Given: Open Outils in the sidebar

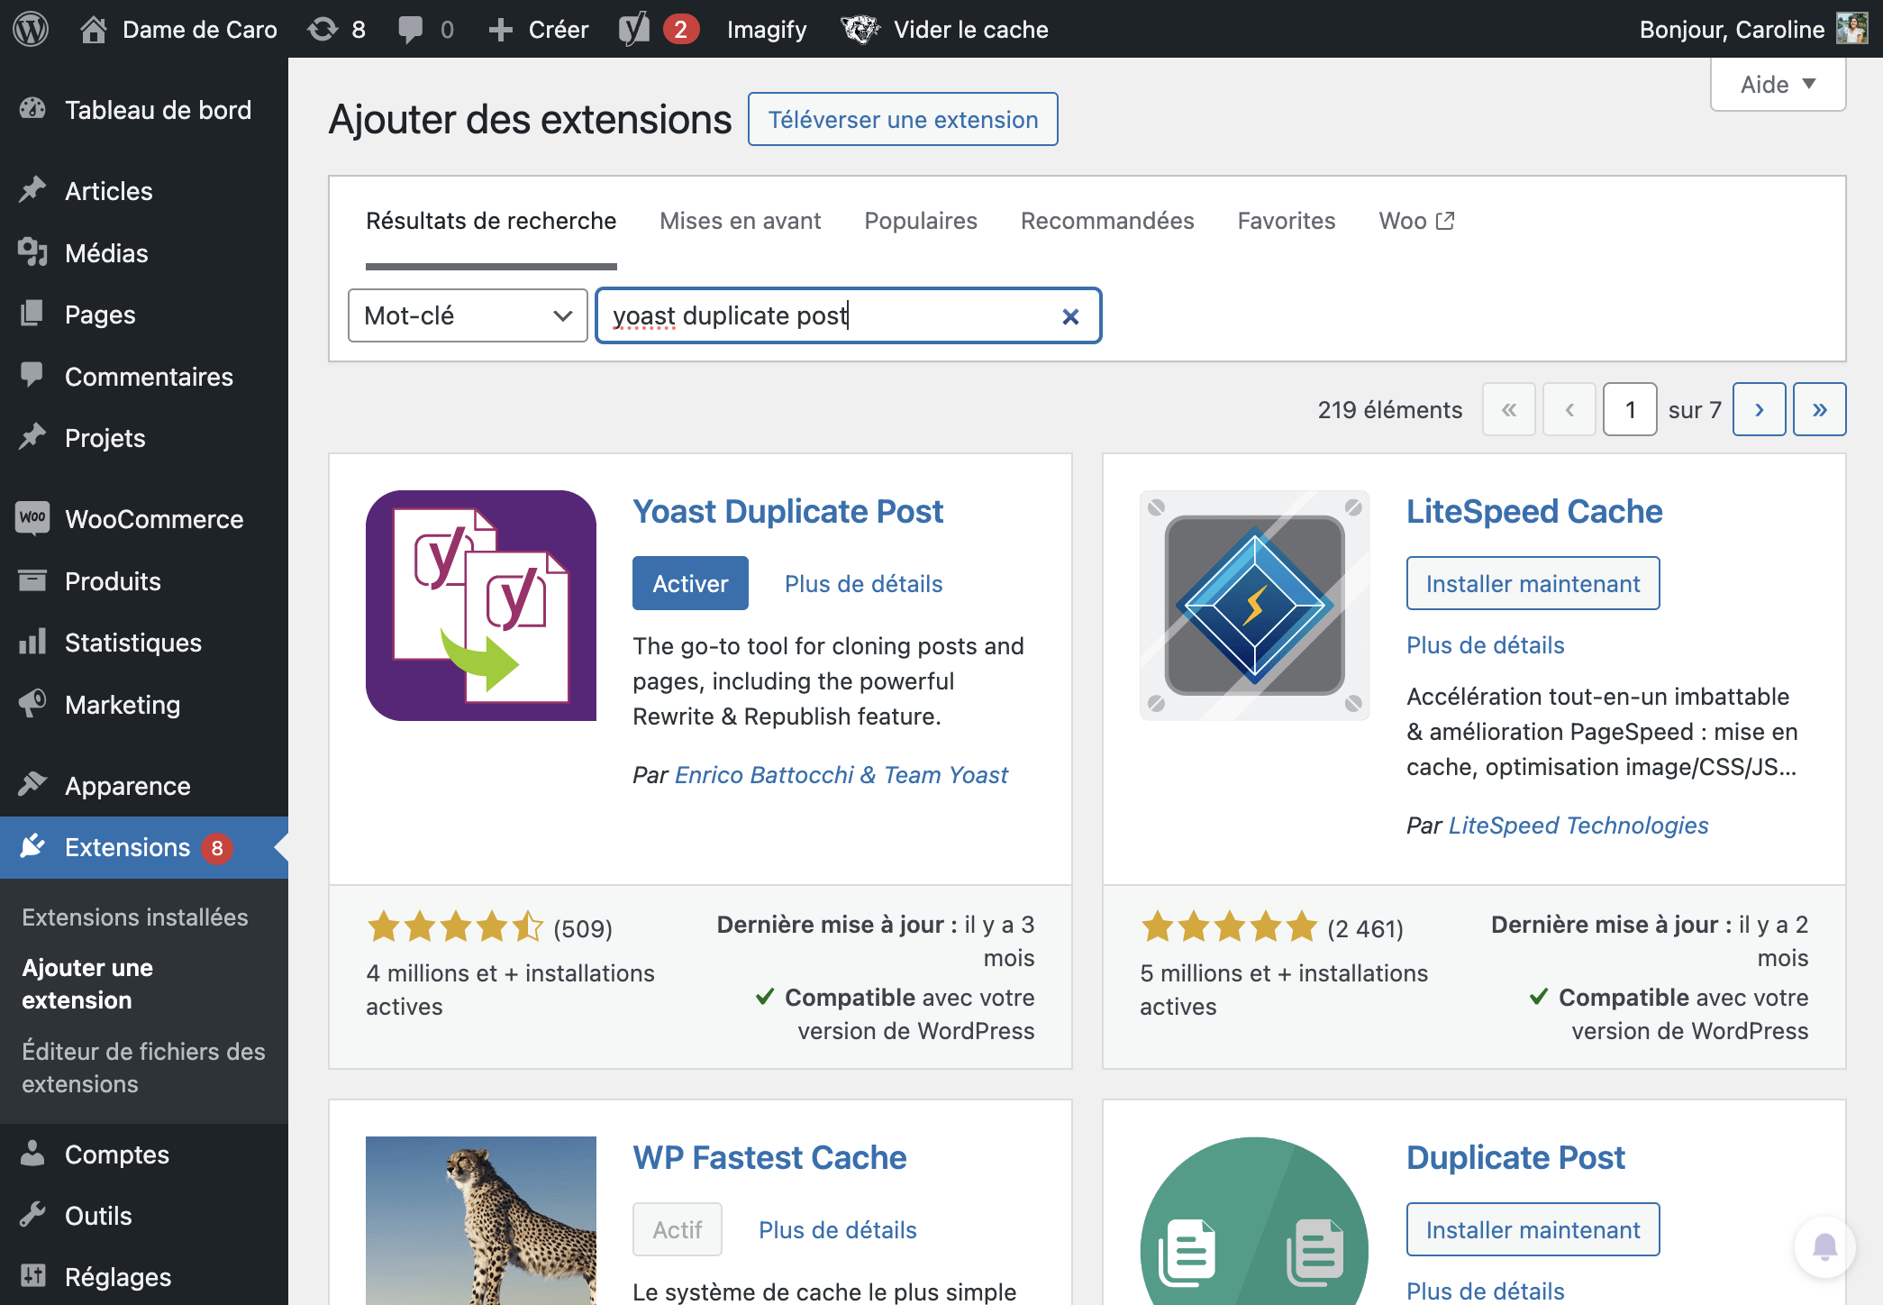Looking at the screenshot, I should [144, 1216].
